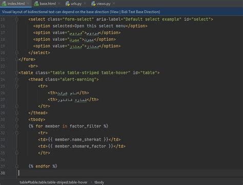Viewport: 243px width, 185px height.
Task: Click the {% endfor %} template tag
Action: 43,166
